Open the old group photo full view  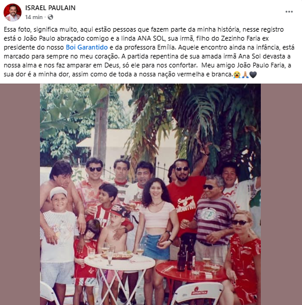[x=150, y=194]
